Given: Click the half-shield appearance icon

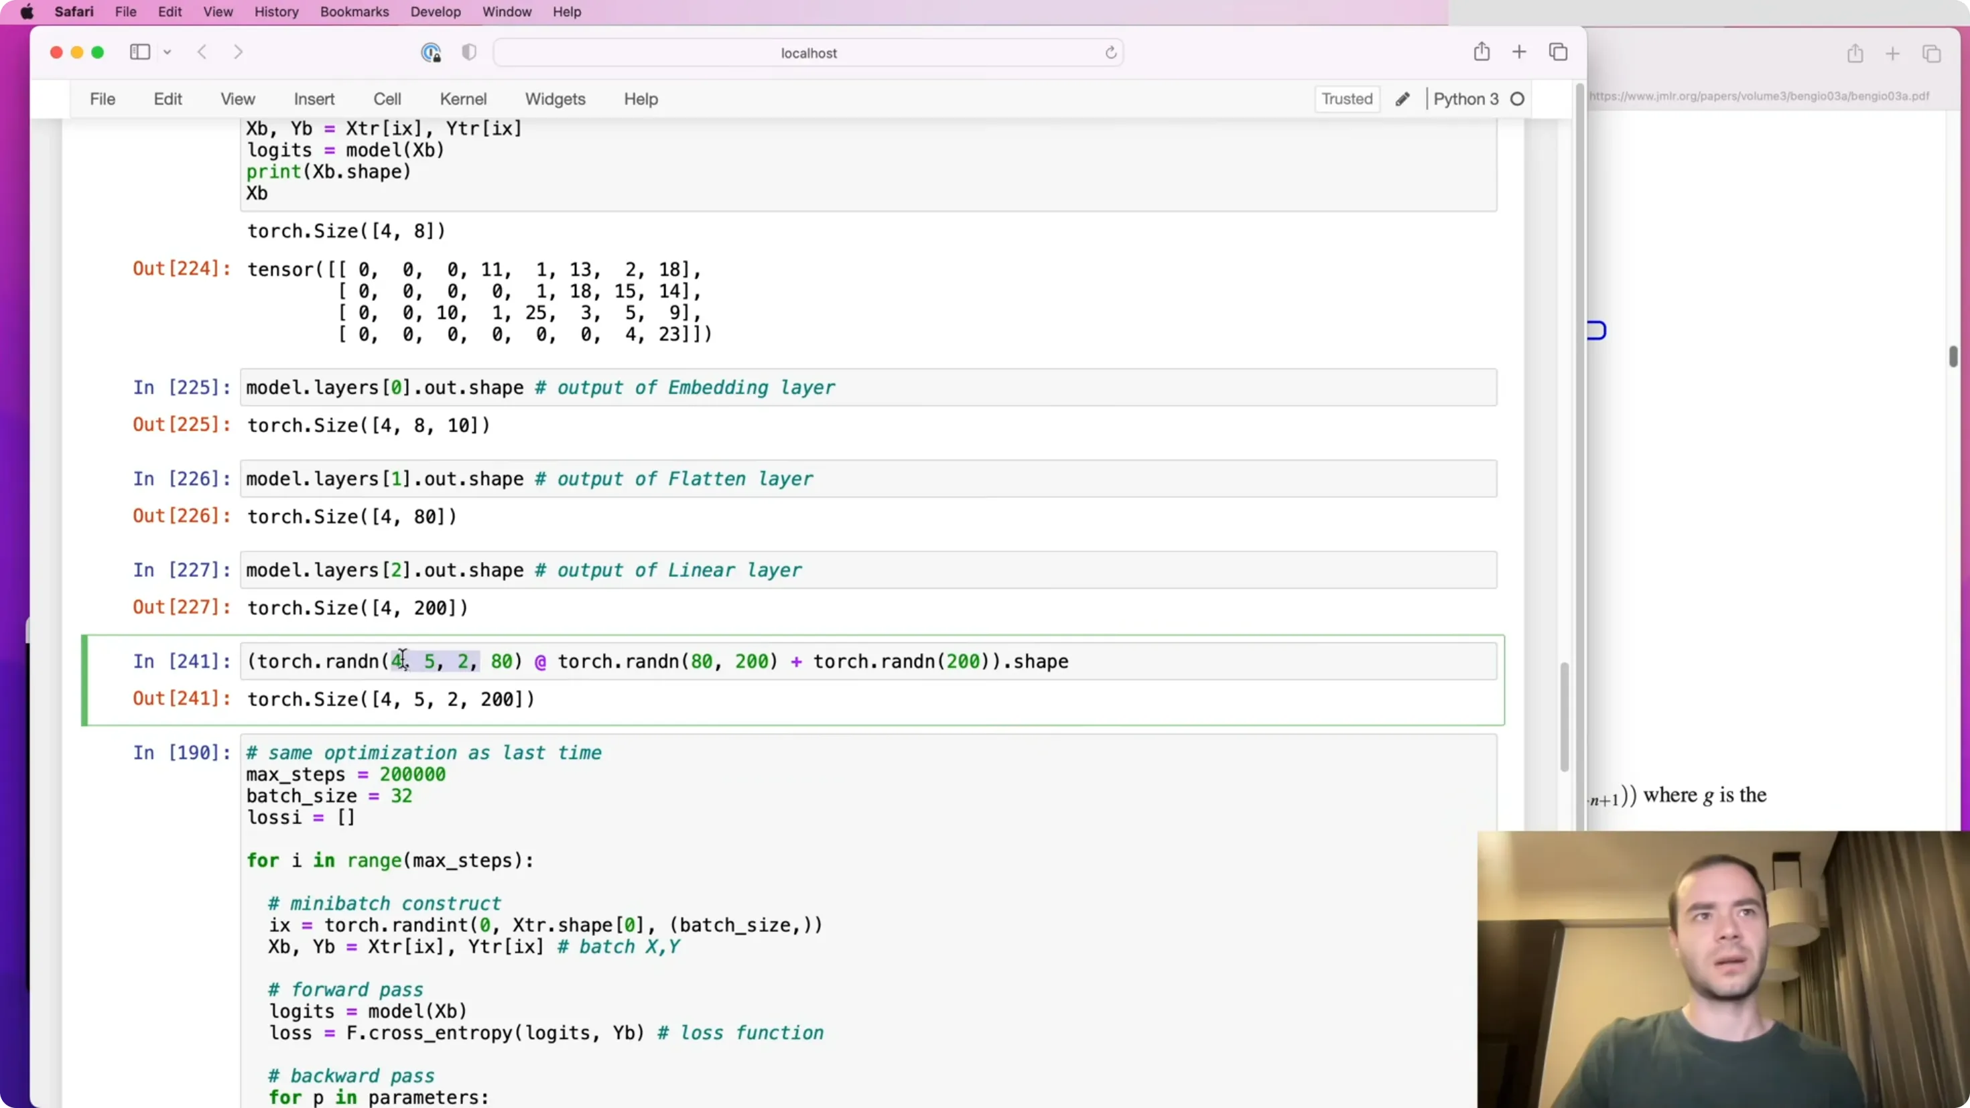Looking at the screenshot, I should (469, 52).
